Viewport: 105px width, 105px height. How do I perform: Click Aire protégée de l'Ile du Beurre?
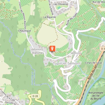click(x=96, y=96)
